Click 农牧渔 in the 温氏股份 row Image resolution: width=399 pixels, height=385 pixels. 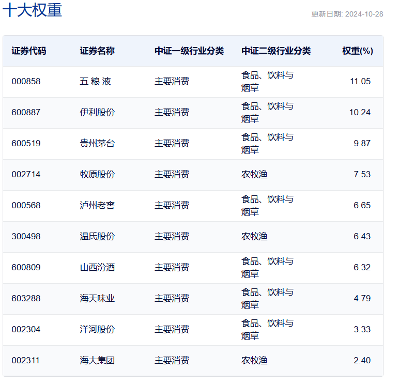254,236
